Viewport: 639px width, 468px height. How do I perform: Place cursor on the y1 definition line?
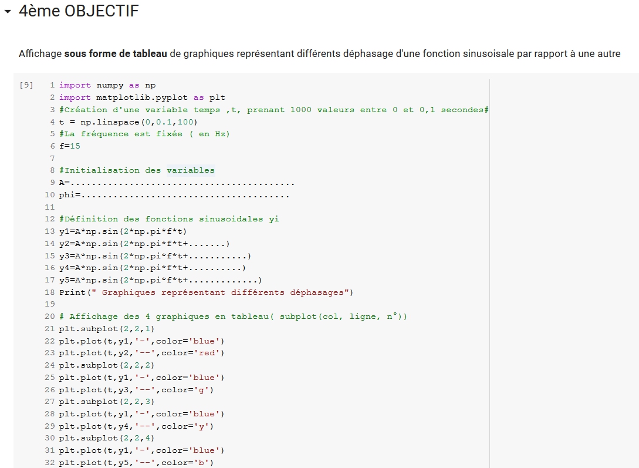coord(123,231)
